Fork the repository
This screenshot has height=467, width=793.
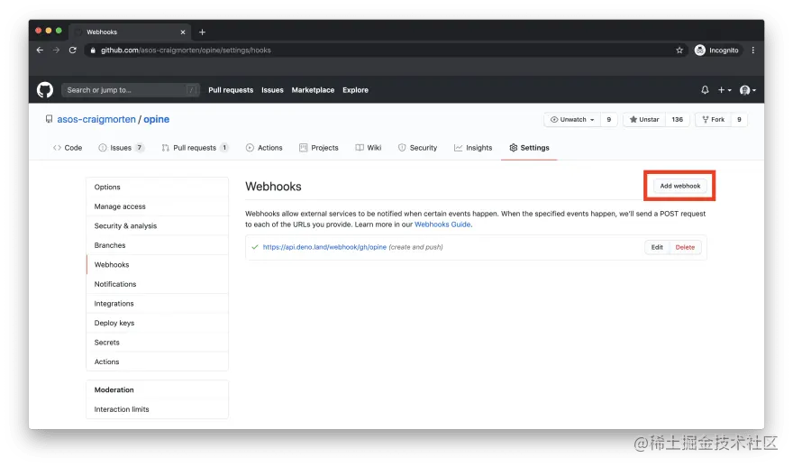(713, 119)
